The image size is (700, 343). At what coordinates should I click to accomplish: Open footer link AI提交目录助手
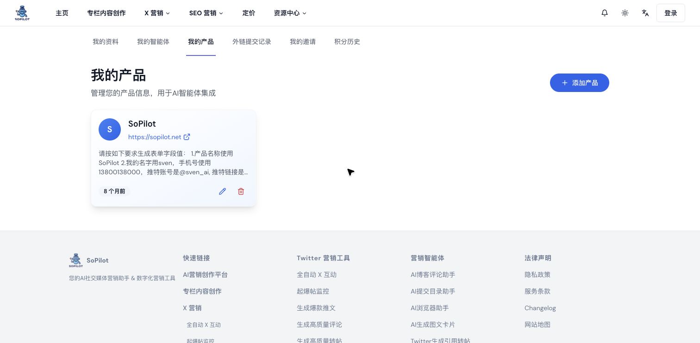[x=433, y=291]
